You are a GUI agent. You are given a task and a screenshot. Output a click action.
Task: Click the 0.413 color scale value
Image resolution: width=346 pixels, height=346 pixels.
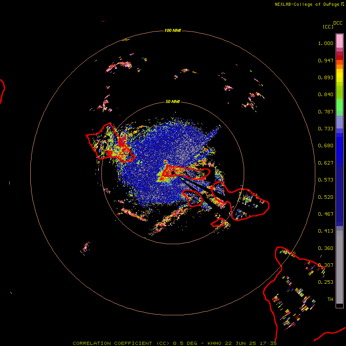click(x=326, y=231)
